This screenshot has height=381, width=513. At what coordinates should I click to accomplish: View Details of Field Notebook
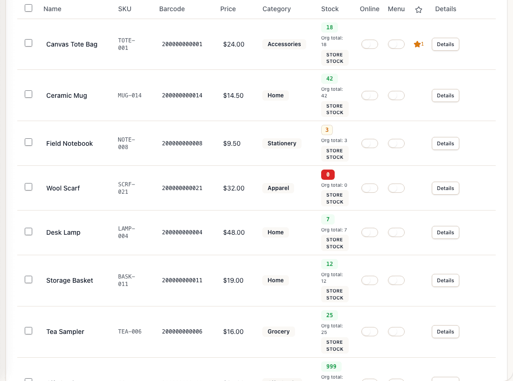click(445, 143)
